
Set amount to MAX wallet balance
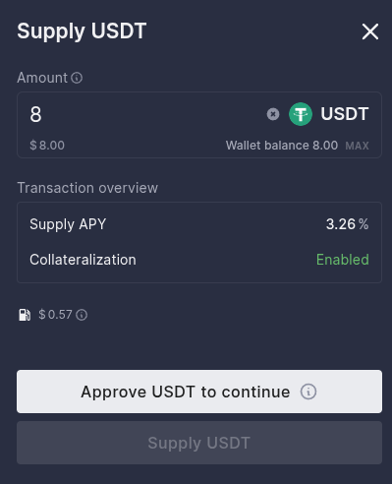357,146
